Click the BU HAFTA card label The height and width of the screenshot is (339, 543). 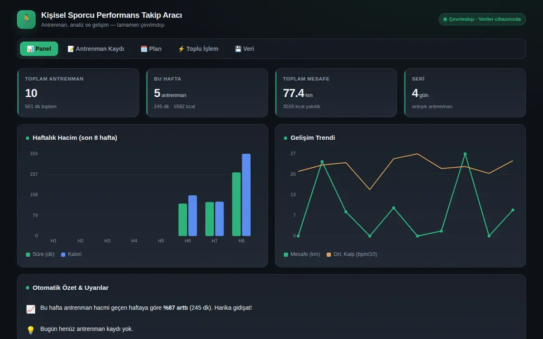click(x=167, y=79)
